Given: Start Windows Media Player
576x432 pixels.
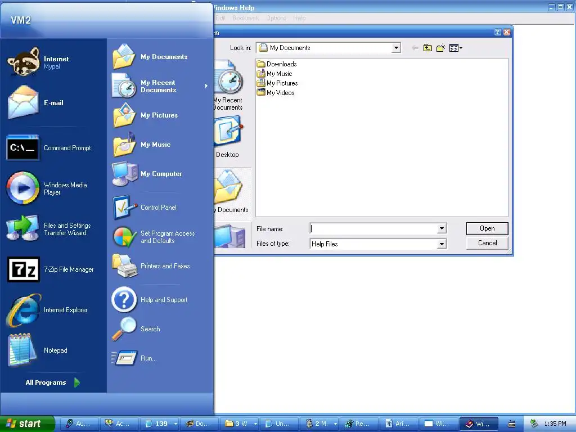Looking at the screenshot, I should [53, 188].
